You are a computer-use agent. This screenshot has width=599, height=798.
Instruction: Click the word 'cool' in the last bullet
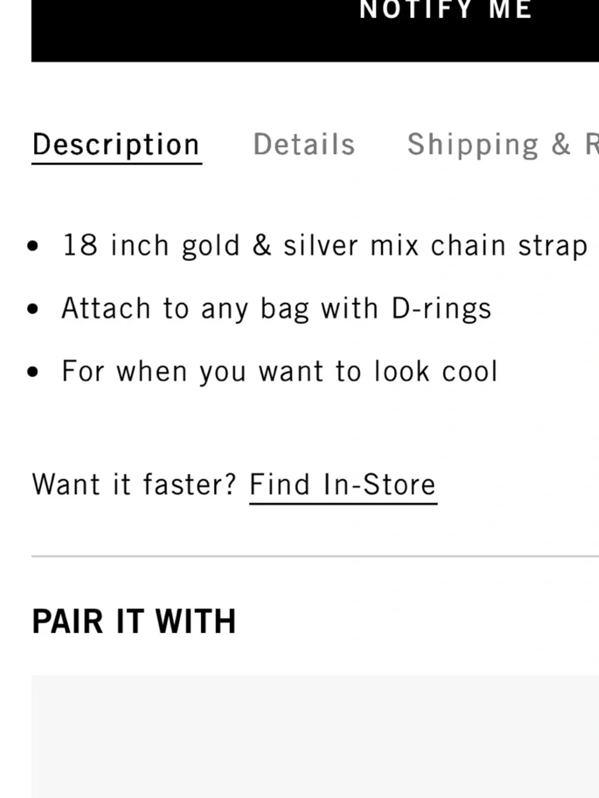coord(470,372)
